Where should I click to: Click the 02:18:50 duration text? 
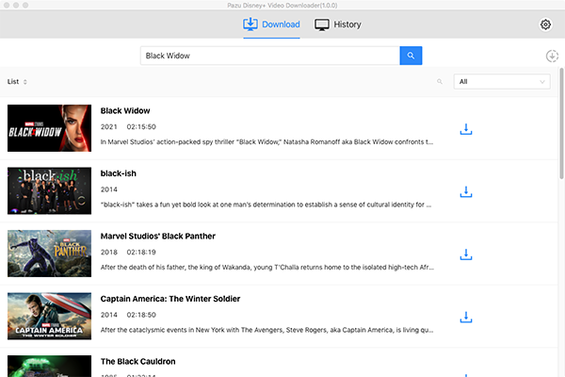coord(141,315)
